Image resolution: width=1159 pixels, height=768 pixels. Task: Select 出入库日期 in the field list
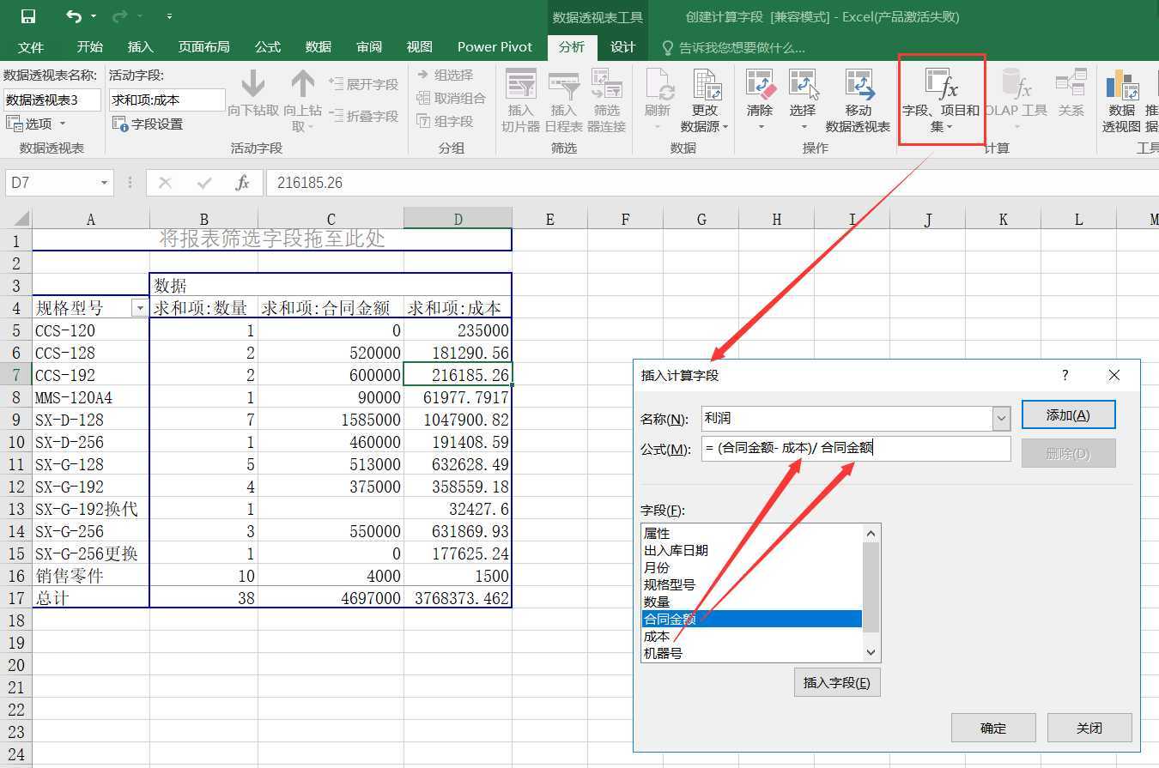(752, 550)
